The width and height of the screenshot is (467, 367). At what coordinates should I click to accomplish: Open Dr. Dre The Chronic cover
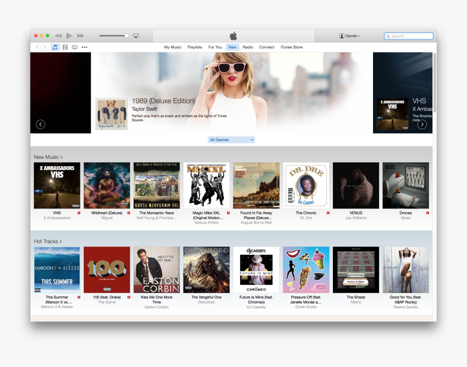[x=306, y=186]
